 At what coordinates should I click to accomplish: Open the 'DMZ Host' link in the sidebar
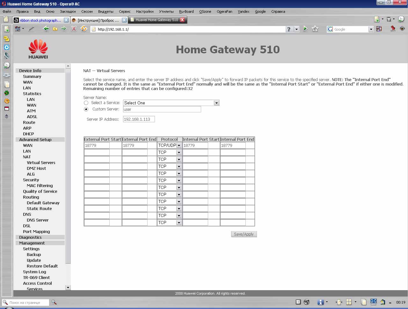36,168
